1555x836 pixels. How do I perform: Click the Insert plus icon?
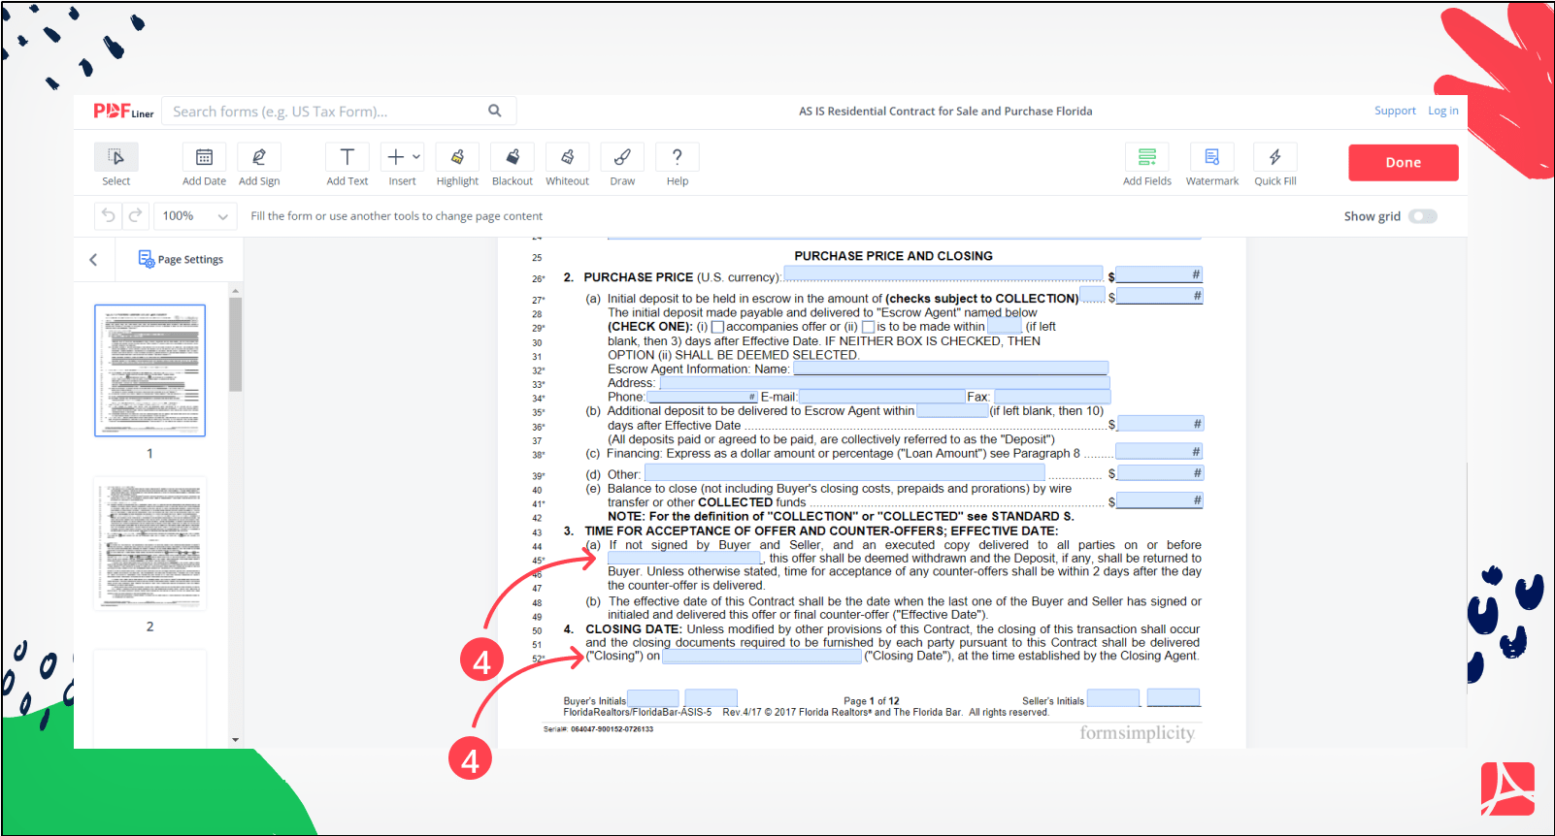[395, 157]
